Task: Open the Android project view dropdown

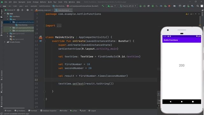Action: [10, 10]
